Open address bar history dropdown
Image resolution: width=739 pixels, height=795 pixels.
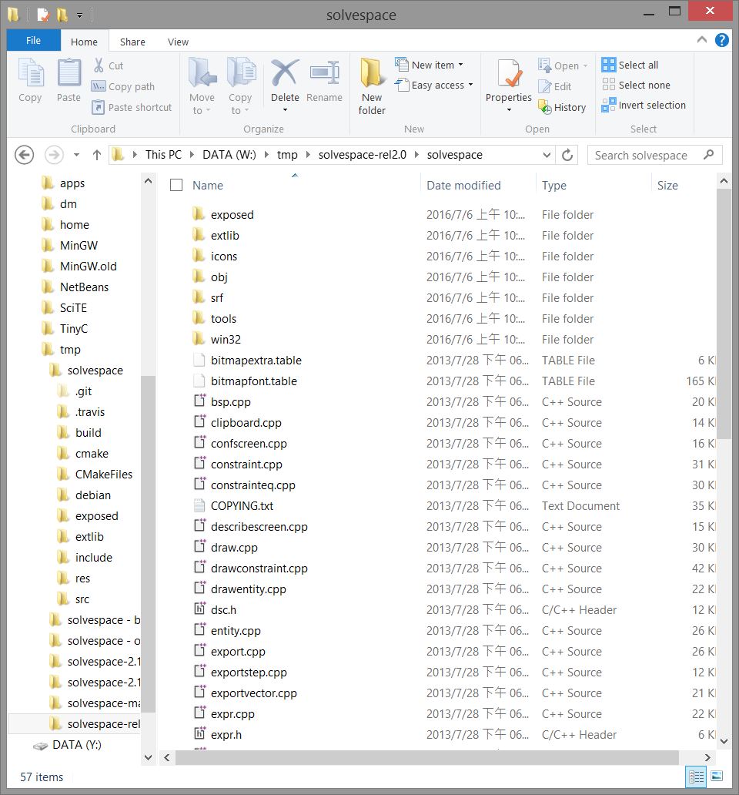tap(547, 155)
